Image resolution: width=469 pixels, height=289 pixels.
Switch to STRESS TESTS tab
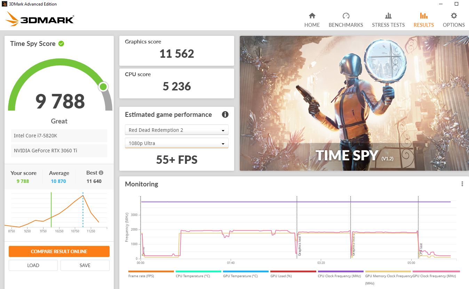pyautogui.click(x=388, y=20)
